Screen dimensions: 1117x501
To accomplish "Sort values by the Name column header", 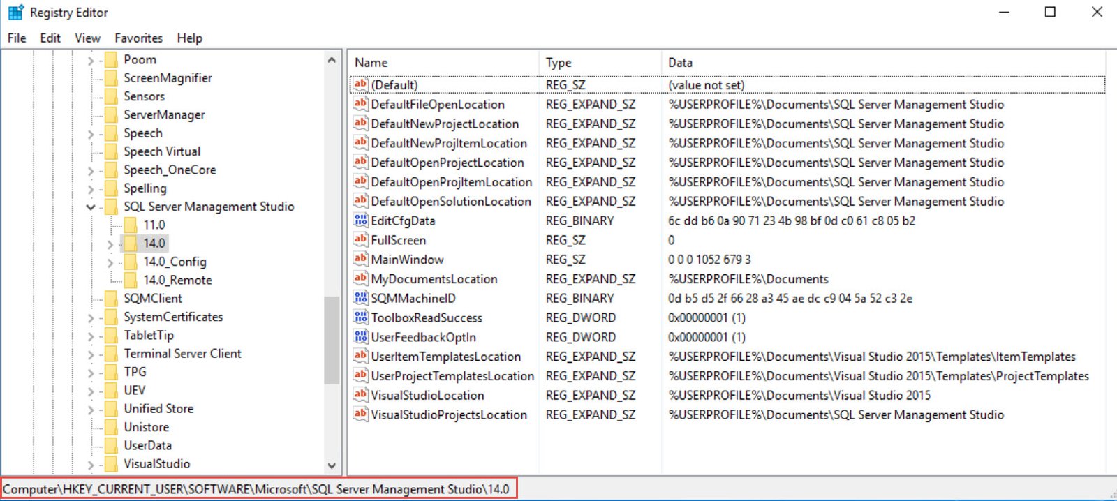I will point(443,62).
